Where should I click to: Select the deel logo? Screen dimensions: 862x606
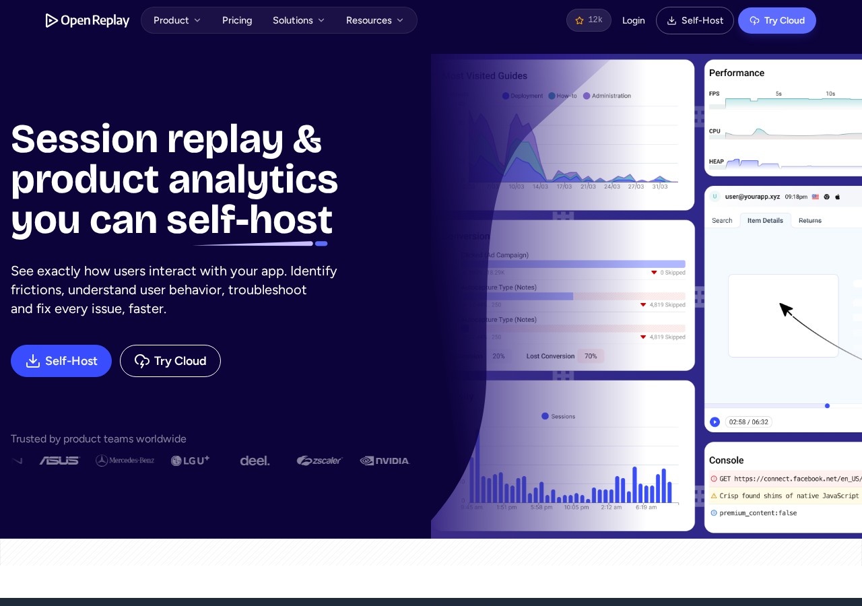[x=255, y=461]
